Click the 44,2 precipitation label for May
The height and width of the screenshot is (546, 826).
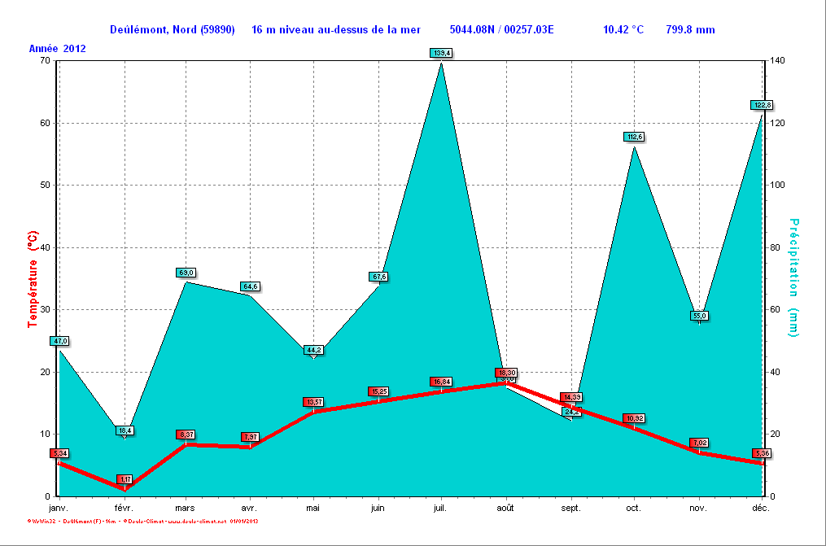(314, 350)
